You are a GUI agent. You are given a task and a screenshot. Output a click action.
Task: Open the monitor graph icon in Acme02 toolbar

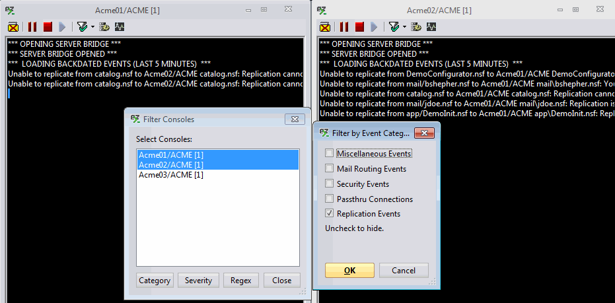tap(431, 27)
